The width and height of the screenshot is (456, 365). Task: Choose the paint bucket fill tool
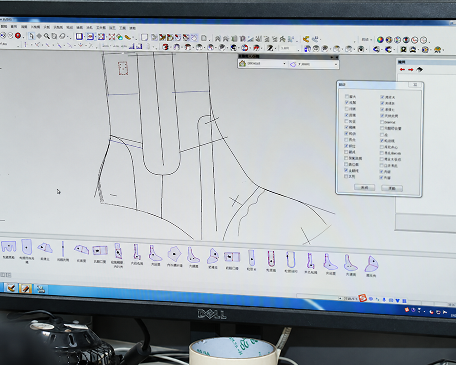(x=120, y=37)
